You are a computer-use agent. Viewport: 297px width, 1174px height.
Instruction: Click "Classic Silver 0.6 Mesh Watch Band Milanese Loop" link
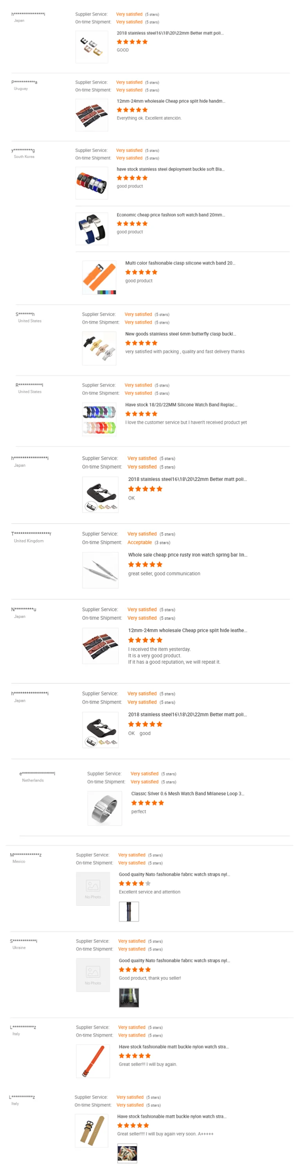point(188,794)
